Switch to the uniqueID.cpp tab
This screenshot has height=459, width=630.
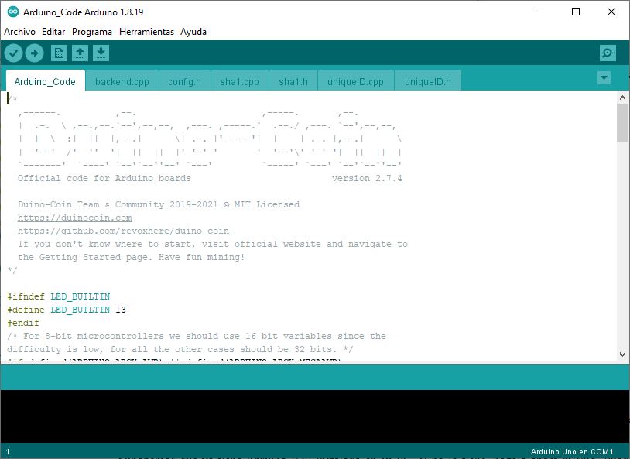click(355, 80)
